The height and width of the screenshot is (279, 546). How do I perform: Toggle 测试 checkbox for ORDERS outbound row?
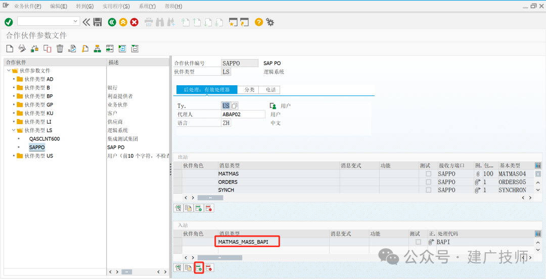428,182
